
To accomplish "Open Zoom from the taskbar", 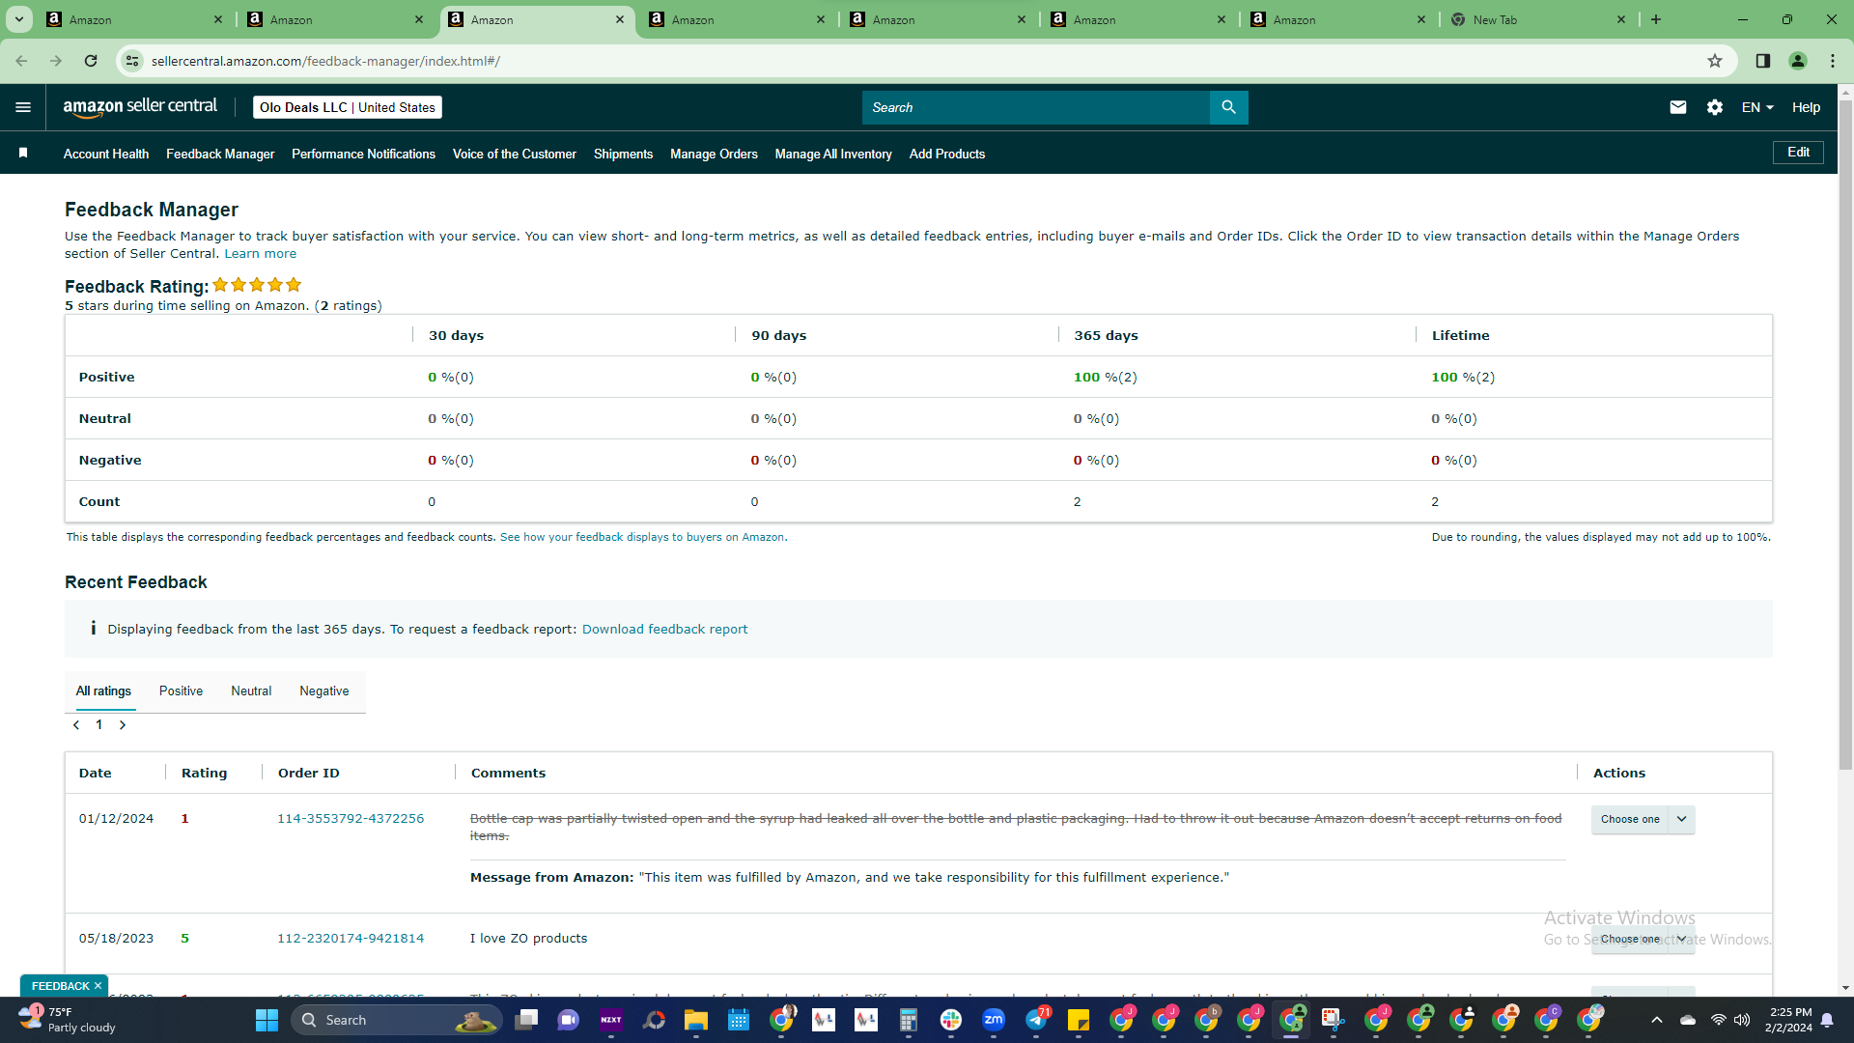I will coord(994,1020).
